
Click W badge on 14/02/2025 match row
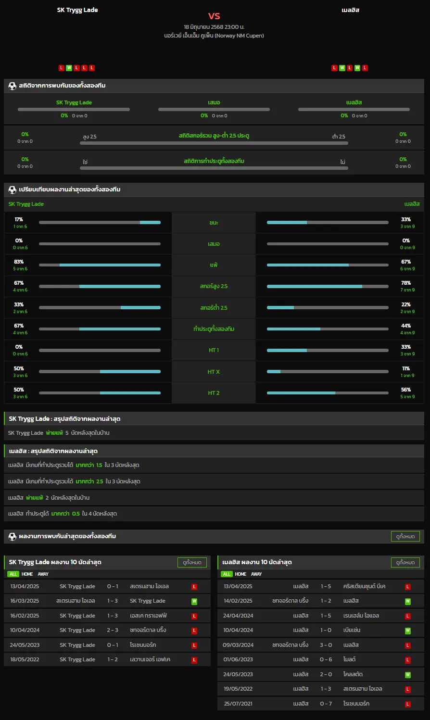[x=408, y=601]
